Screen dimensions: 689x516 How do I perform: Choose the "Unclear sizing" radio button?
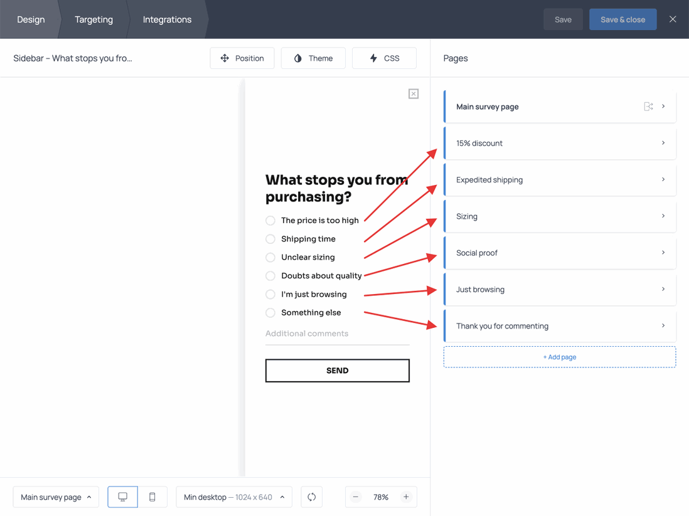[270, 257]
